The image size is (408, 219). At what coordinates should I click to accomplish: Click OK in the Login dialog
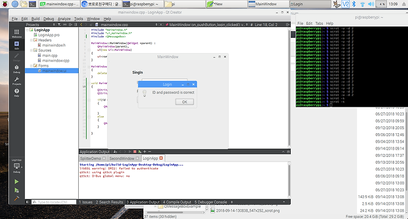click(185, 102)
